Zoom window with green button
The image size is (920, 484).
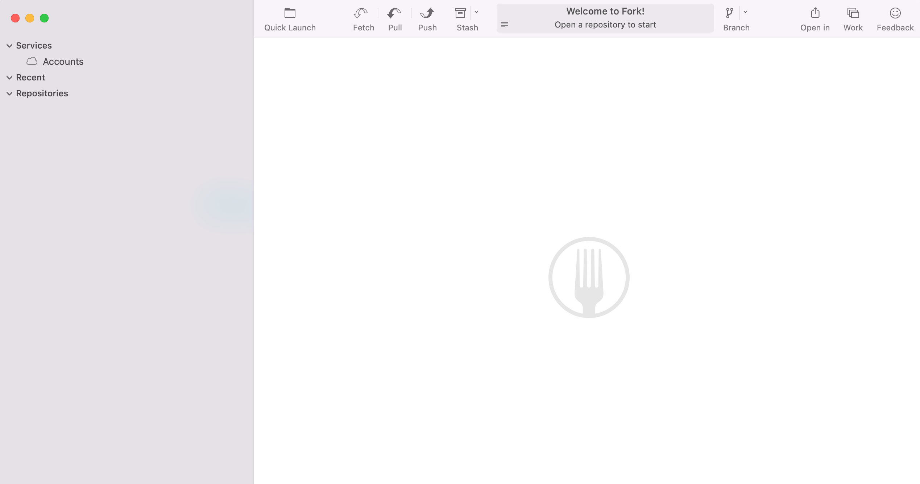coord(44,18)
